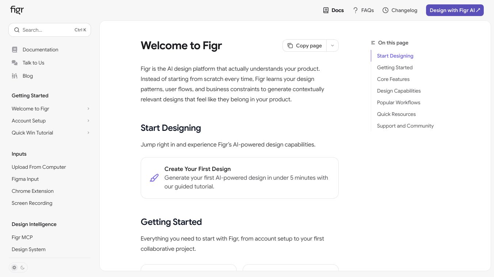Image resolution: width=494 pixels, height=277 pixels.
Task: Click the Talk to Us chat icon
Action: pyautogui.click(x=15, y=63)
